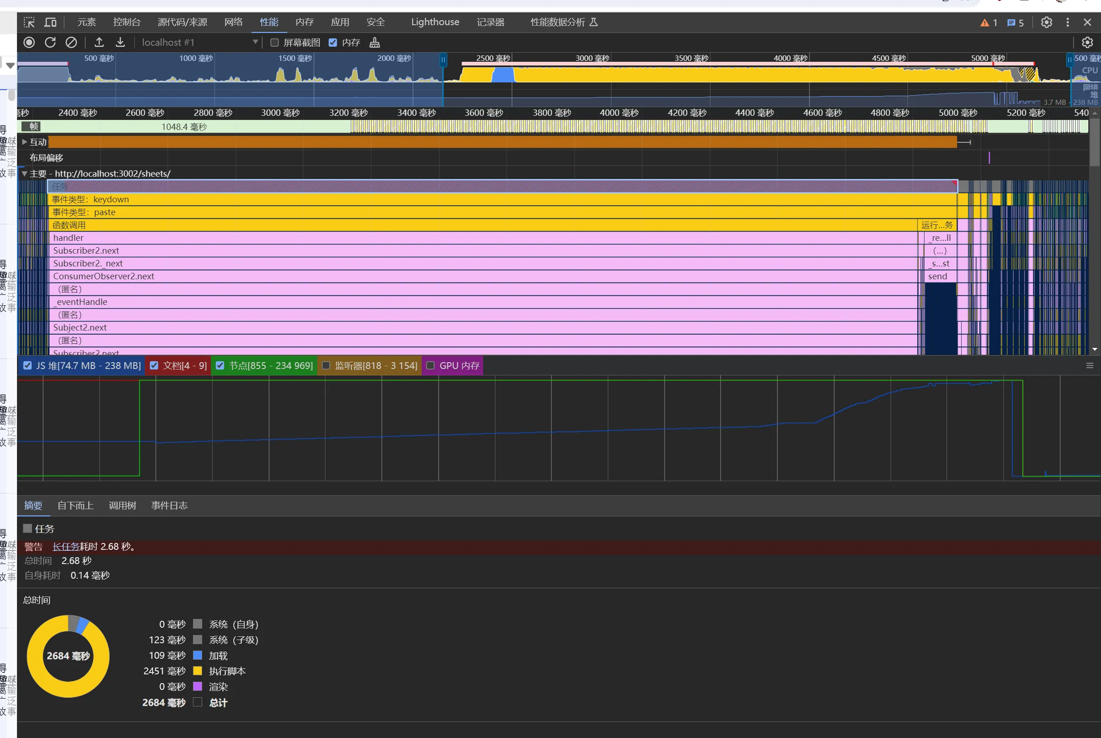Enable the 监听器 counter checkbox
The width and height of the screenshot is (1101, 738).
coord(326,366)
